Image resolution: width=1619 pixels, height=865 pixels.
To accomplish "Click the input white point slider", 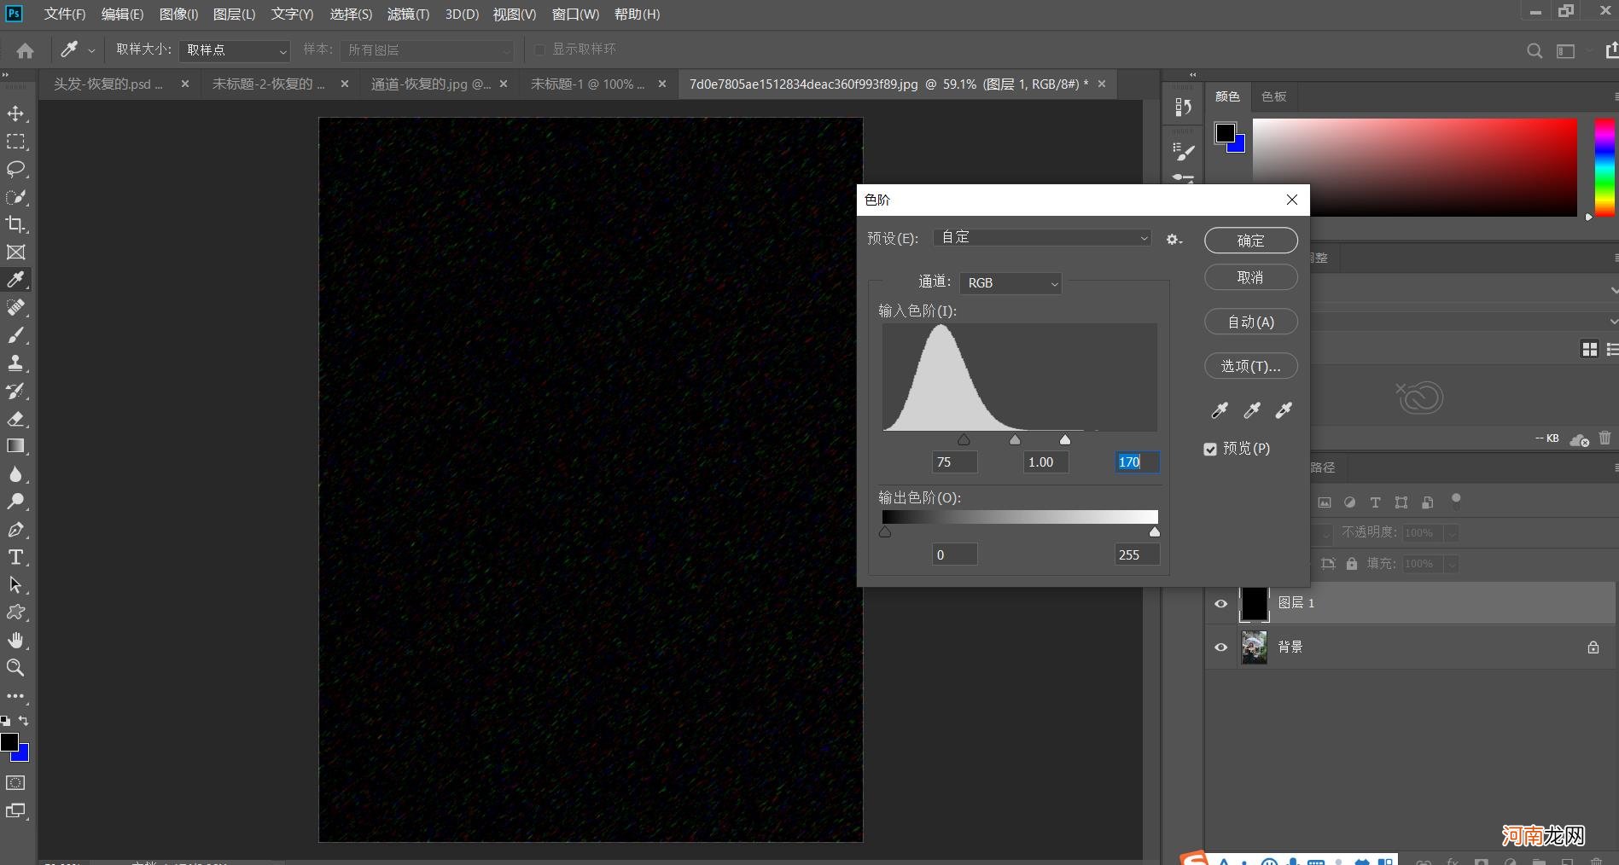I will click(1065, 439).
